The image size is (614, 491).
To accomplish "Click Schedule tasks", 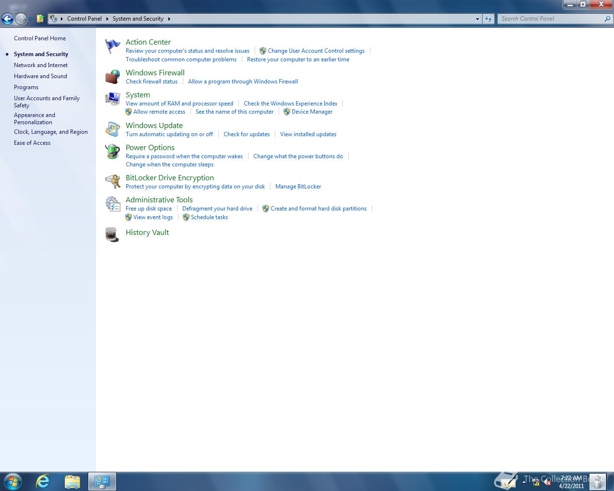I will 209,217.
